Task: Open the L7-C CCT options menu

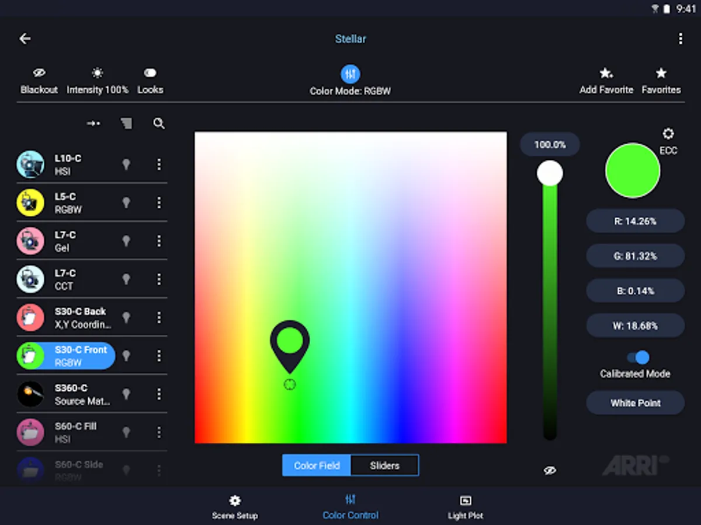Action: click(159, 279)
